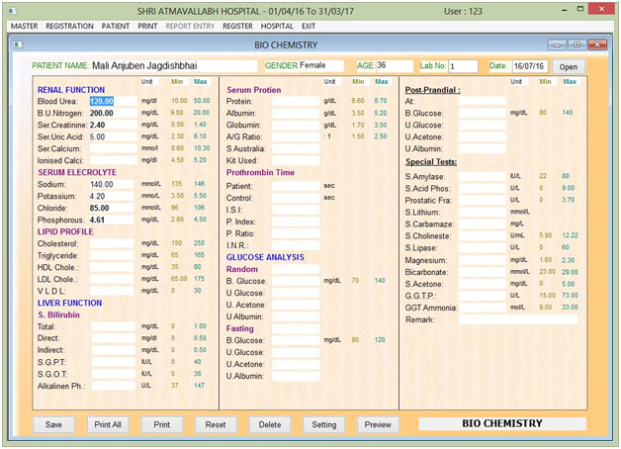Click the Sodium value field
The image size is (621, 449).
[x=111, y=184]
